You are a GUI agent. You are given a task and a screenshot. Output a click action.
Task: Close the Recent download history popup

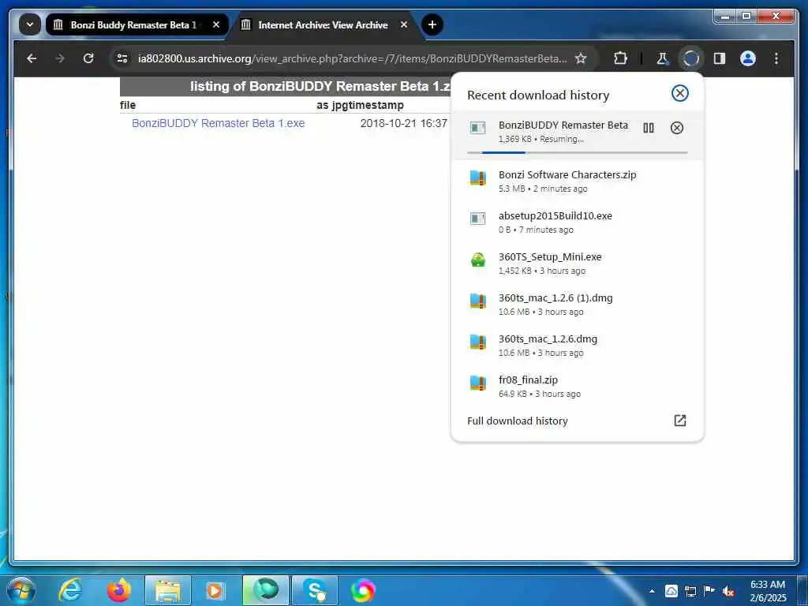click(x=679, y=93)
